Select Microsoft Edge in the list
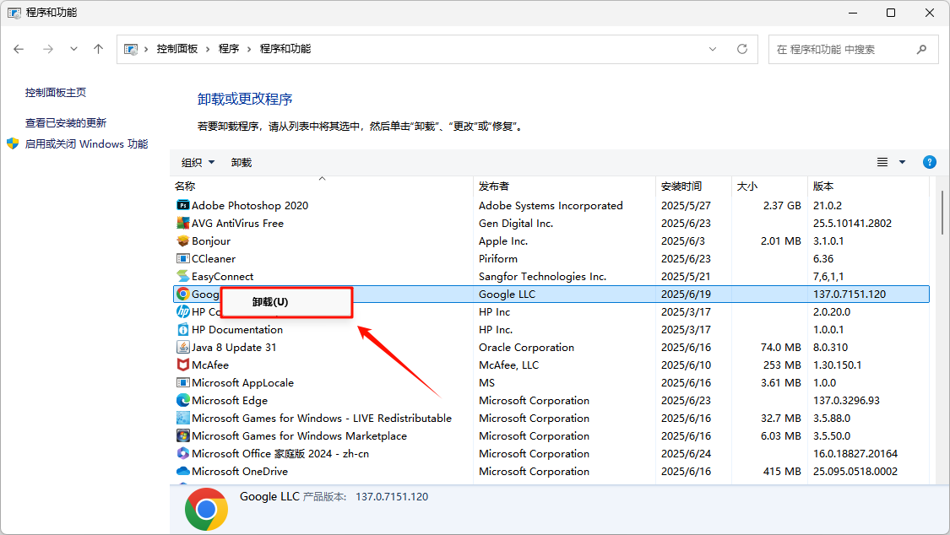 [551, 400]
